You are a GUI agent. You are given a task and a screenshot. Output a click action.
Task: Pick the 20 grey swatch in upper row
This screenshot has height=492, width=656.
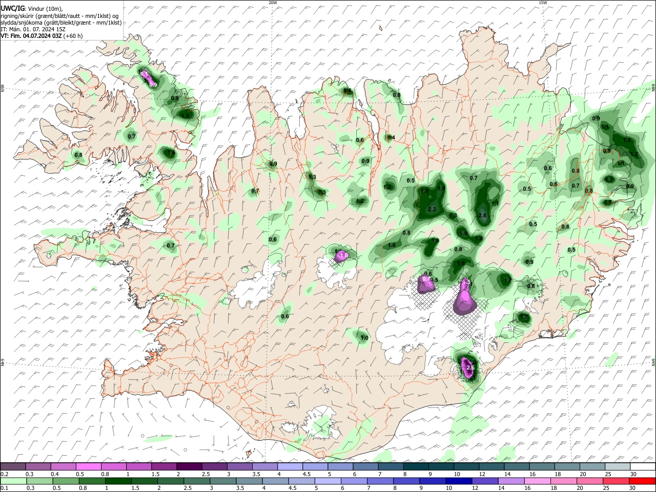[x=592, y=466]
